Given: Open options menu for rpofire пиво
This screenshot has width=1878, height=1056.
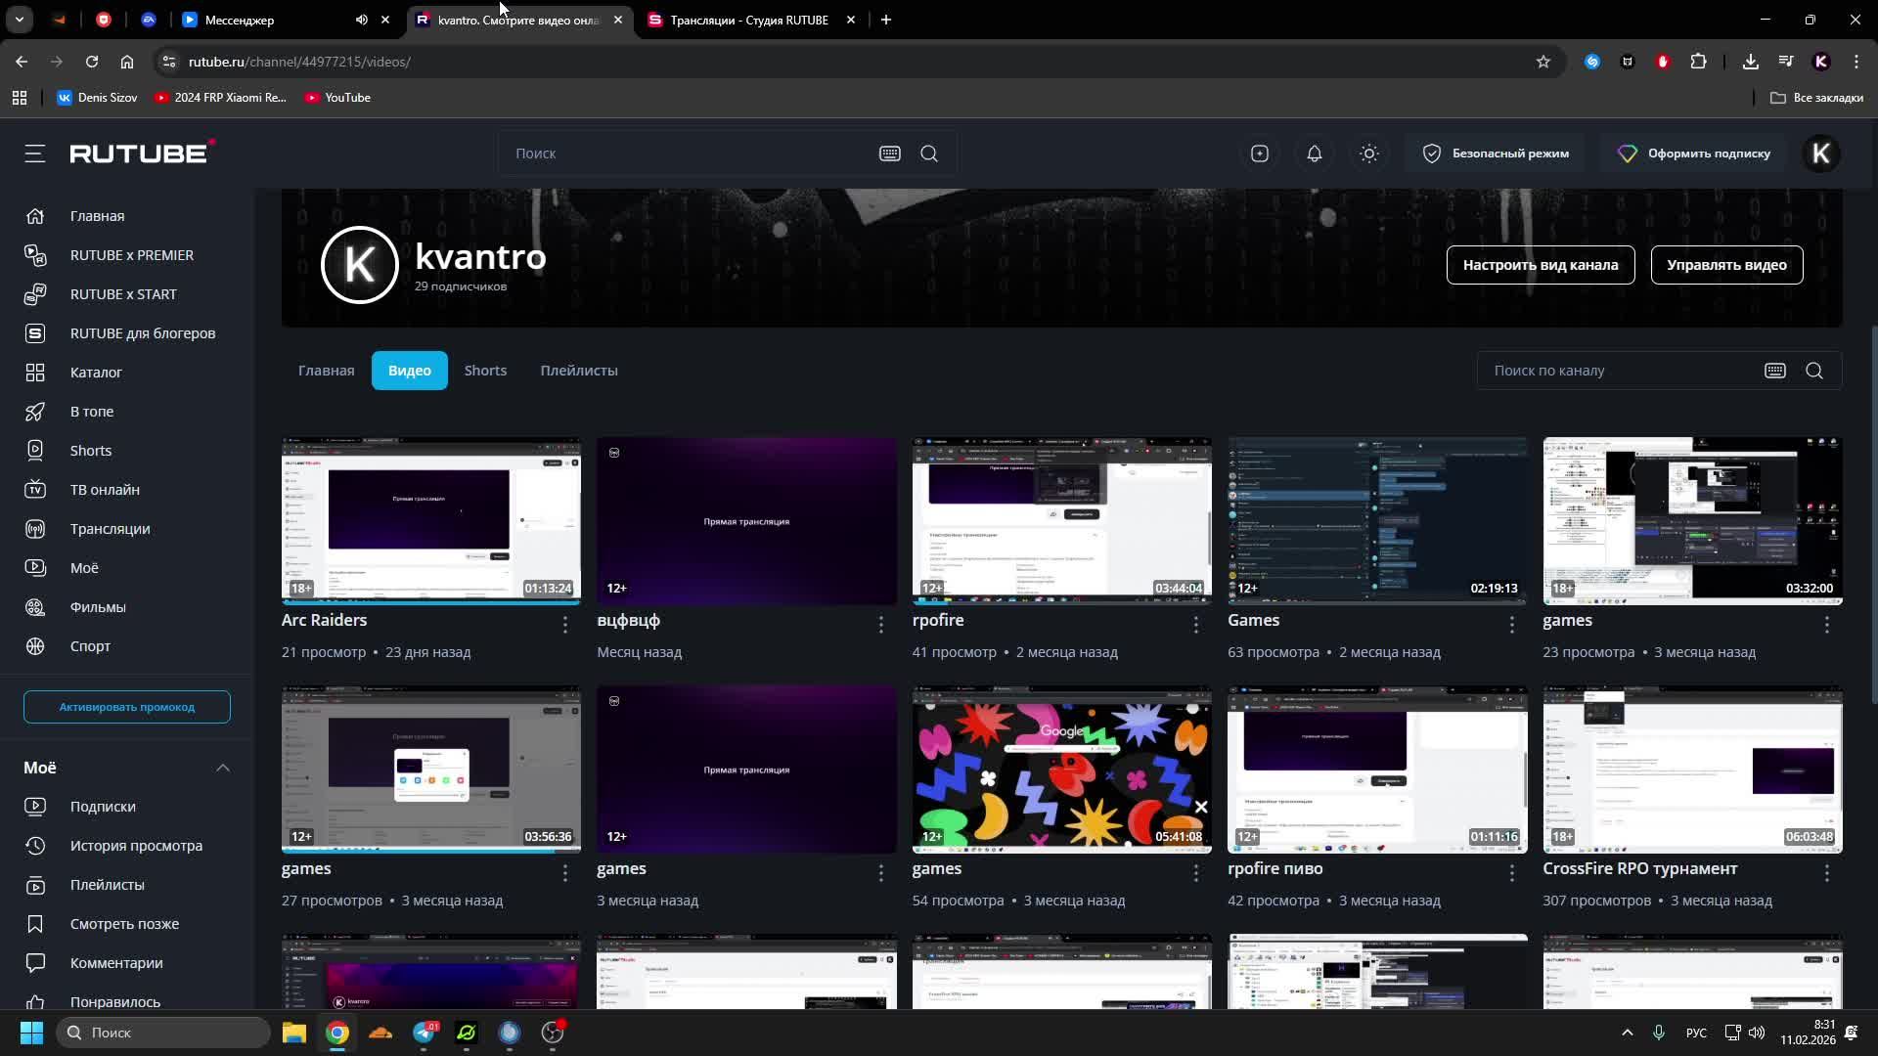Looking at the screenshot, I should [x=1512, y=872].
